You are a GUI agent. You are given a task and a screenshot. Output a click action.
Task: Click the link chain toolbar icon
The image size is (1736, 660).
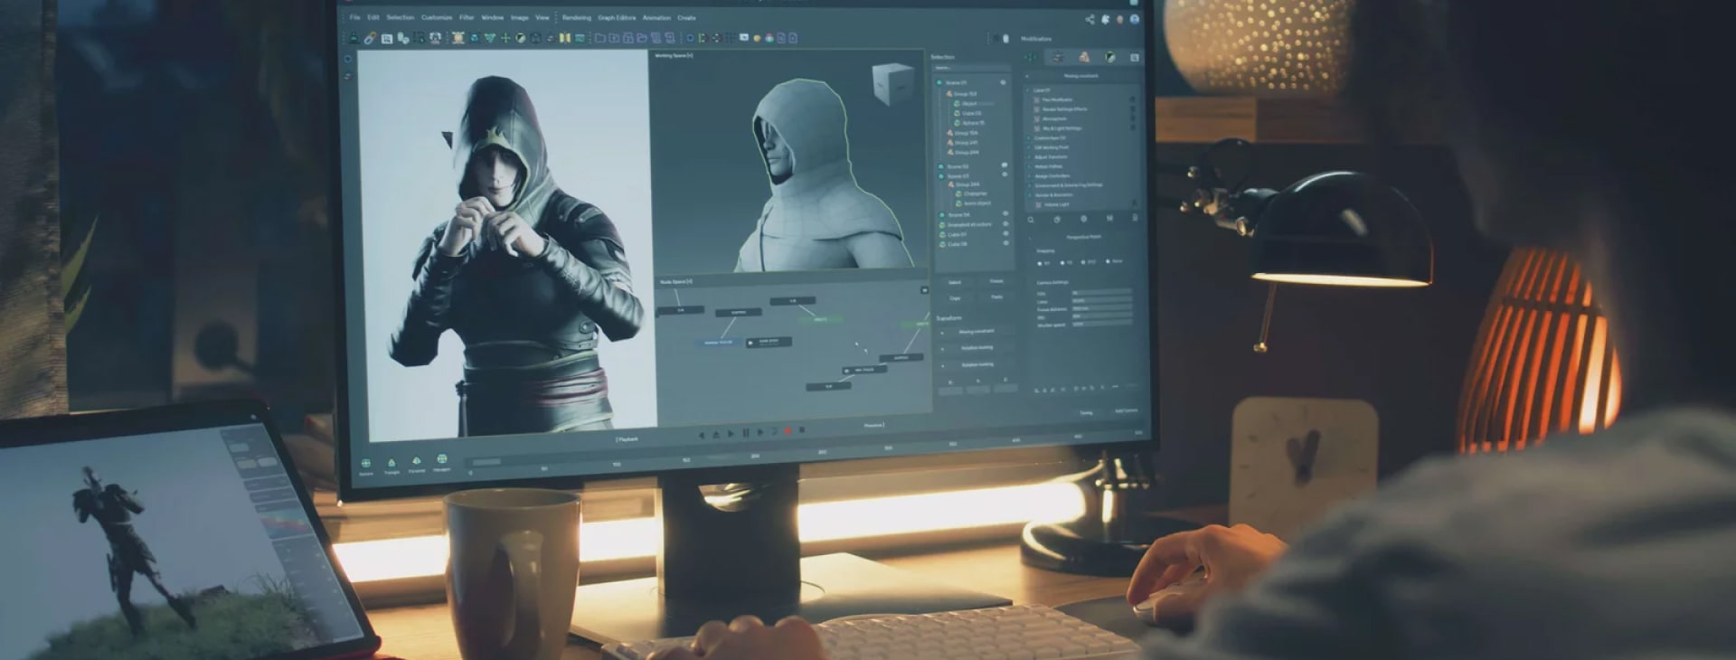coord(370,39)
